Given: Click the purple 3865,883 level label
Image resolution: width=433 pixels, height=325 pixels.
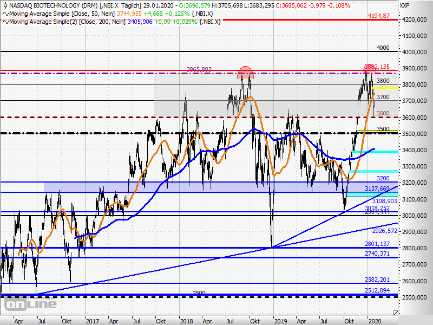Looking at the screenshot, I should coord(199,69).
